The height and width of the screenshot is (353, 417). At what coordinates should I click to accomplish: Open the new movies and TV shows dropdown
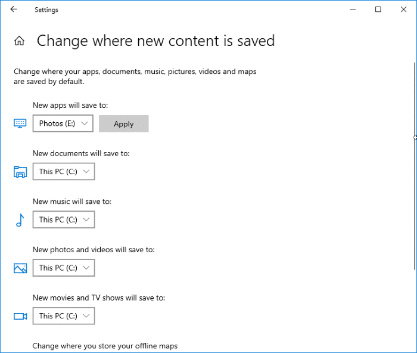64,316
